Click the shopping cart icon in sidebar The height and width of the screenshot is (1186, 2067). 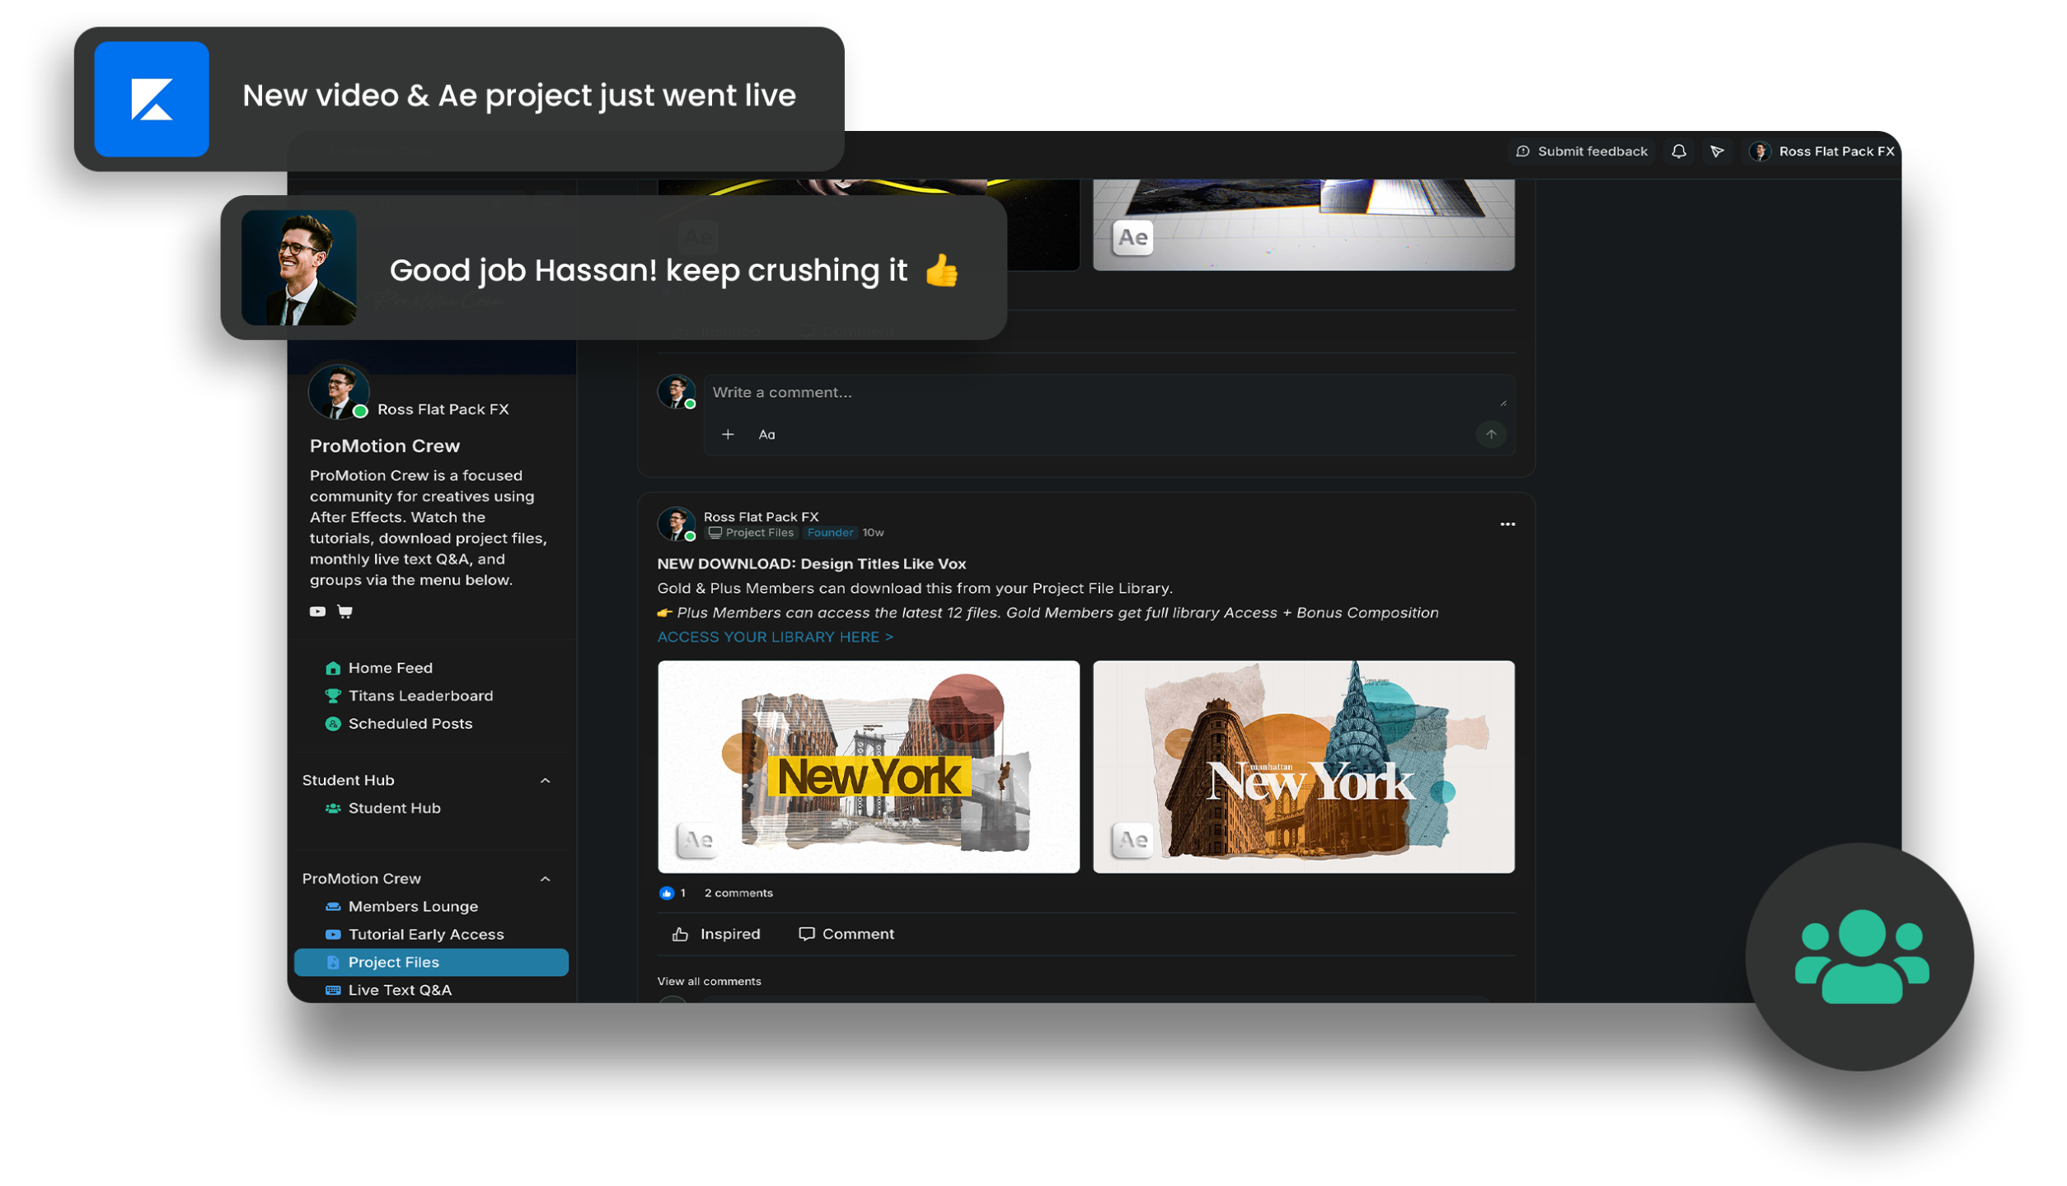344,611
